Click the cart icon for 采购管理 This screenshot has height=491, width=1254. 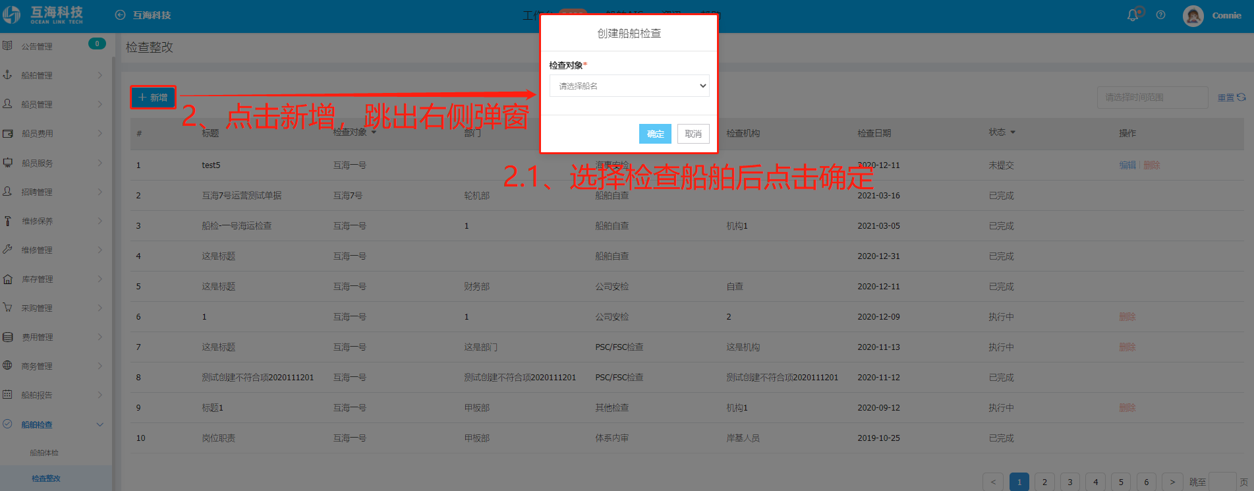point(7,307)
